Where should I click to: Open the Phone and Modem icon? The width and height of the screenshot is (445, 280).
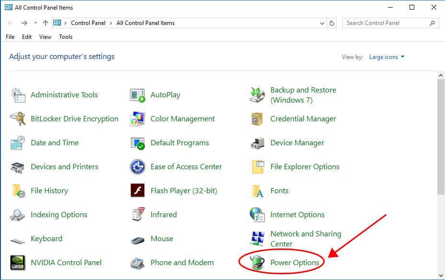coord(138,263)
